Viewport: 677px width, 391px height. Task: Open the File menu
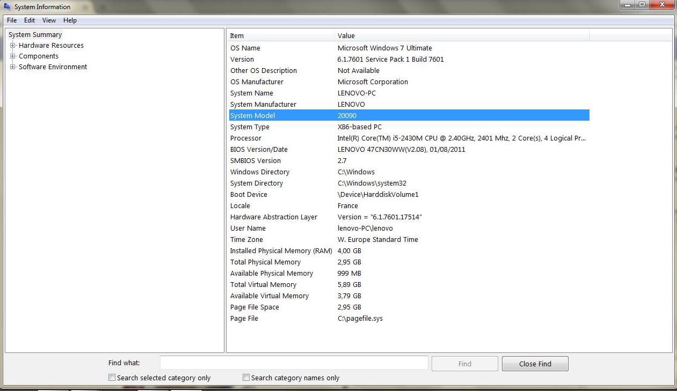tap(12, 20)
